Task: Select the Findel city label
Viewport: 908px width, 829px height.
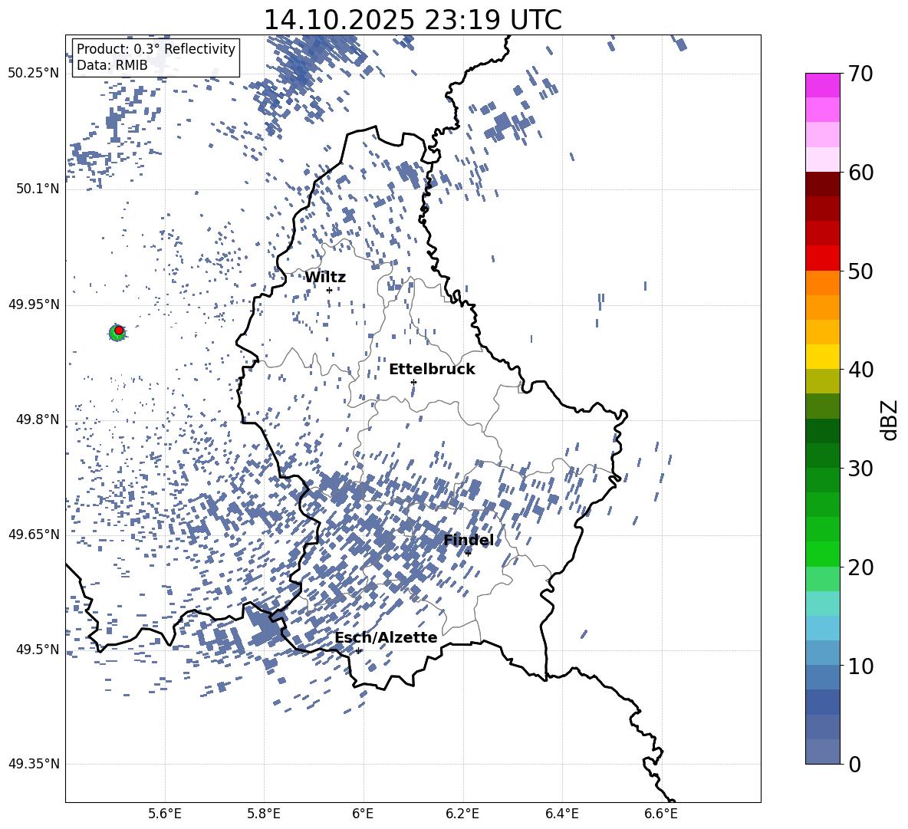Action: coord(469,541)
